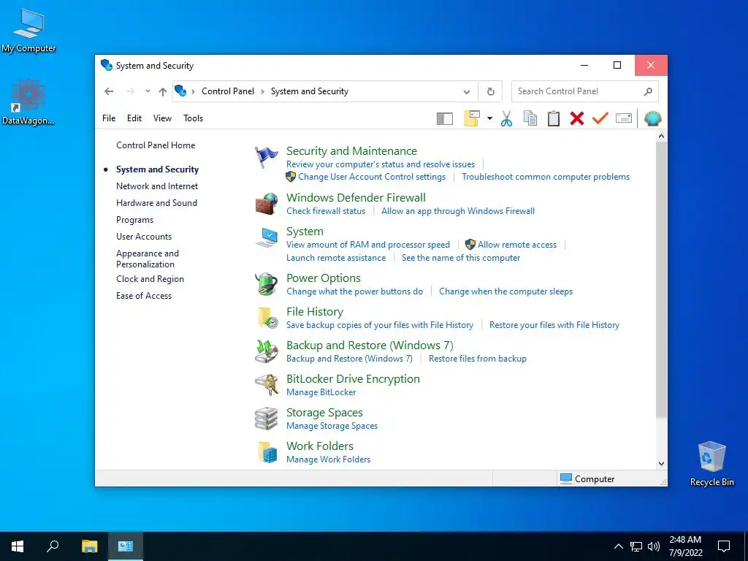Click the back arrow navigation button
Screen dimensions: 748x561
coord(110,91)
